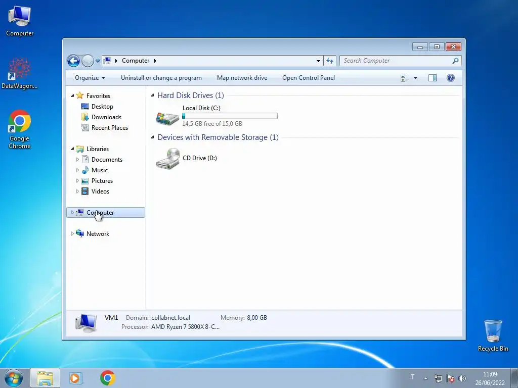The width and height of the screenshot is (518, 388).
Task: Open Chrome from the taskbar
Action: click(x=108, y=378)
